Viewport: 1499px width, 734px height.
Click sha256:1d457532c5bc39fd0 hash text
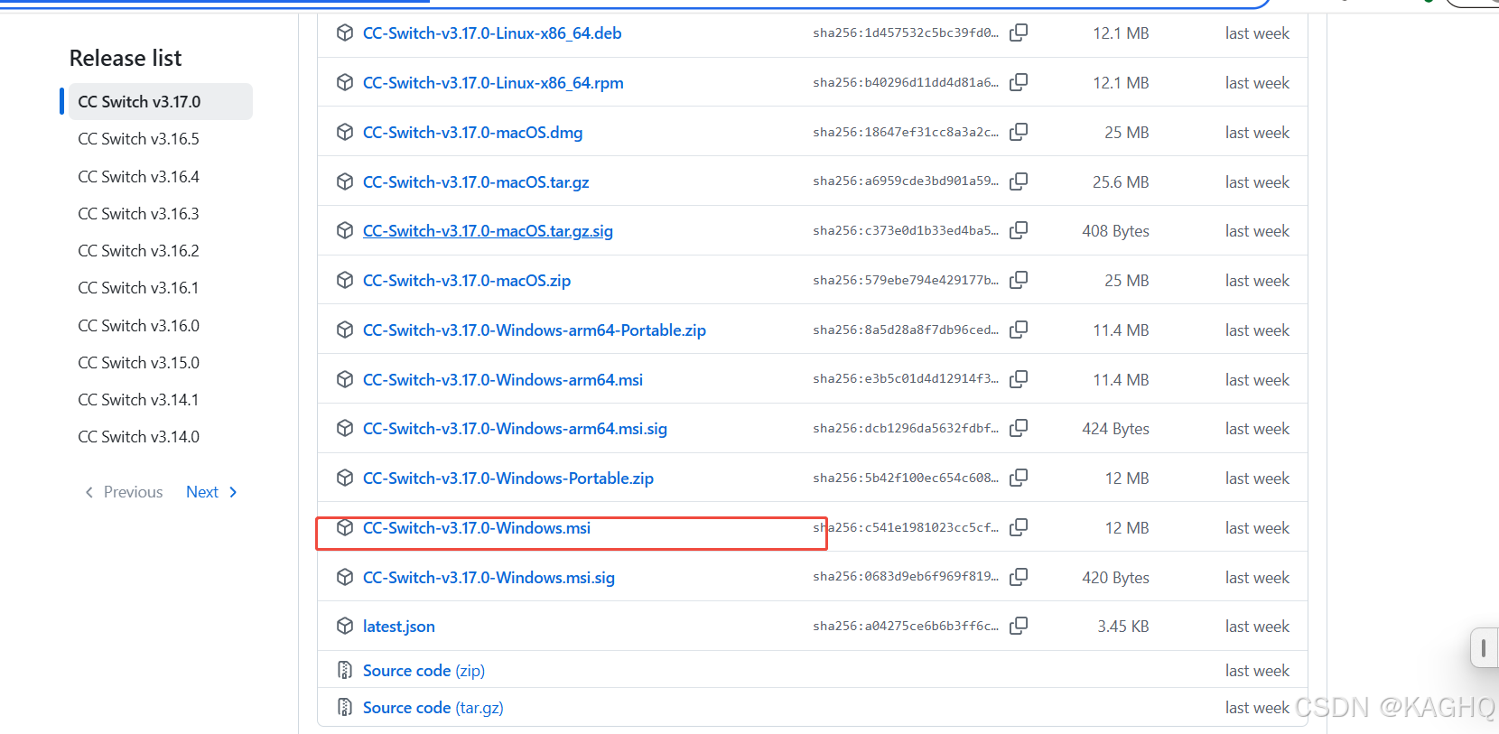tap(906, 33)
